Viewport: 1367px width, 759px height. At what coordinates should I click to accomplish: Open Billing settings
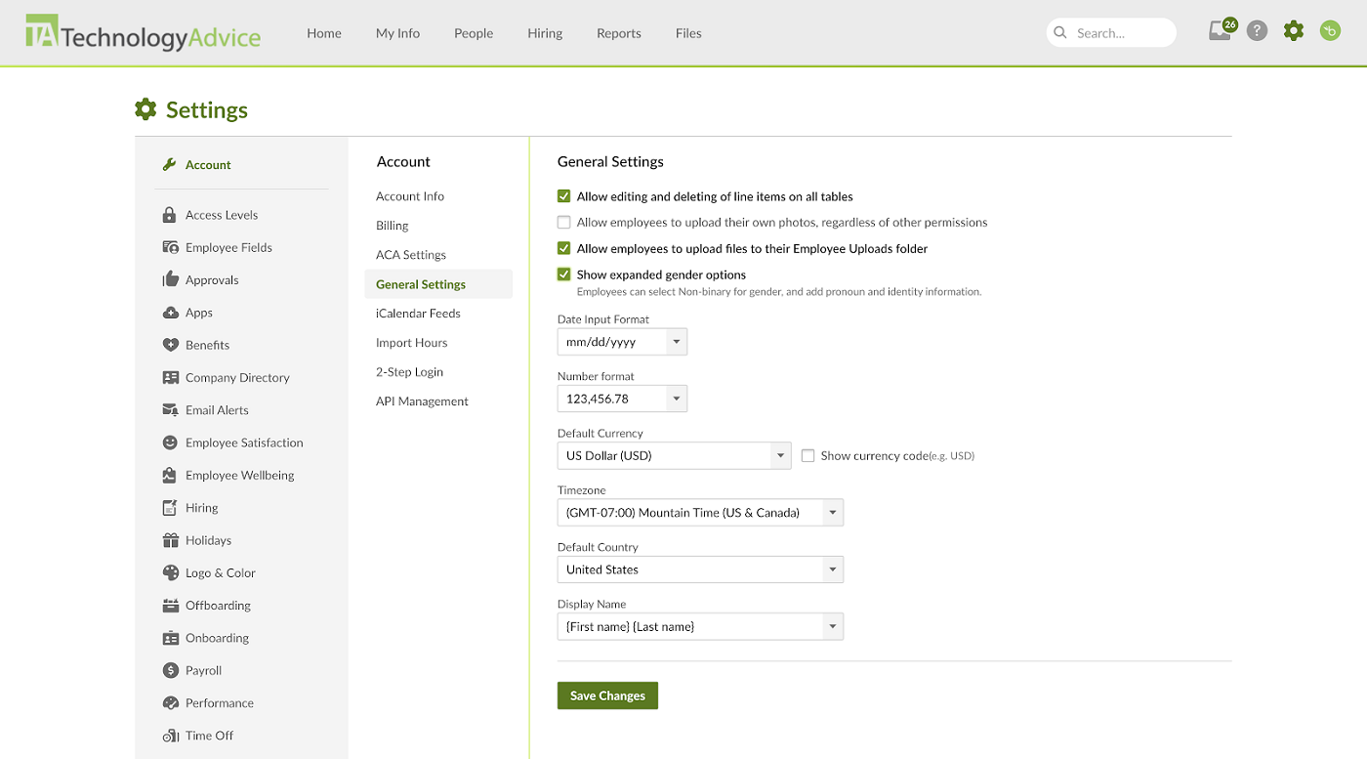point(393,226)
